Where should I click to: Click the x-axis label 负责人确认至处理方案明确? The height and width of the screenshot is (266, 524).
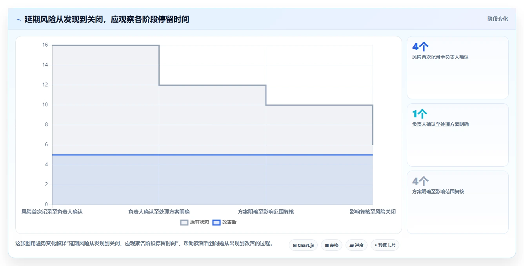click(x=159, y=212)
